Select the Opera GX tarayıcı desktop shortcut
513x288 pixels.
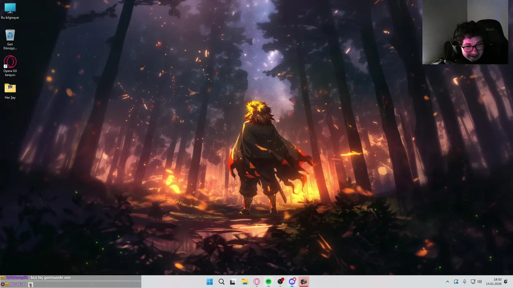pos(10,66)
